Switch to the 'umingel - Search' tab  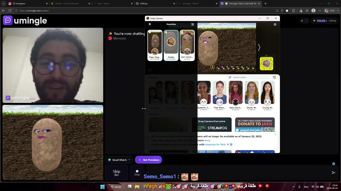pos(198,3)
